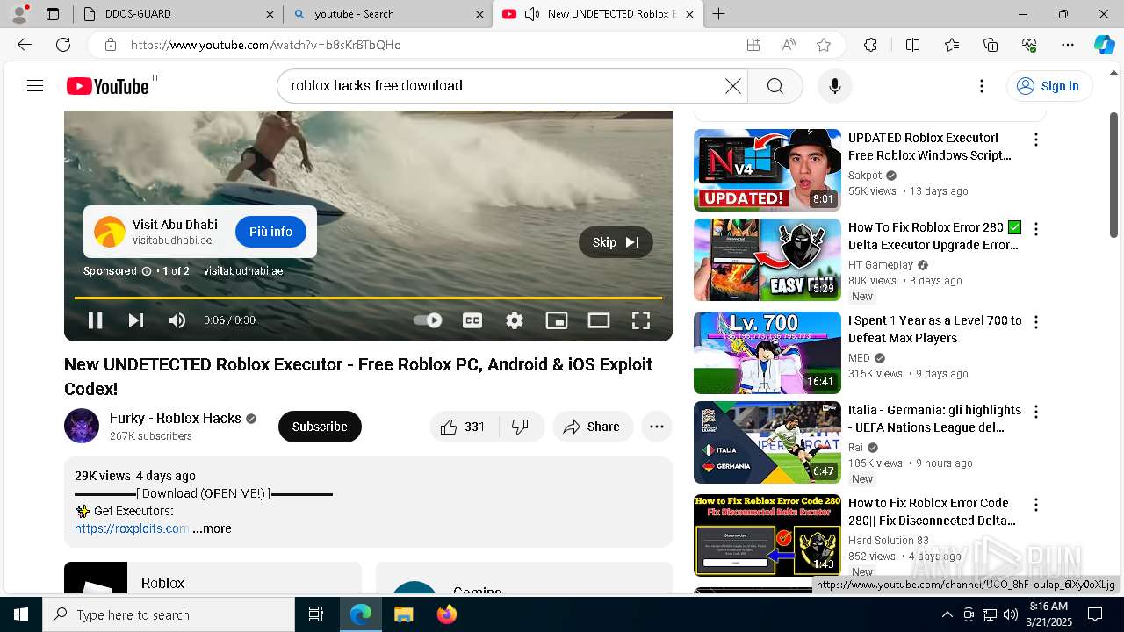Enter full screen mode

click(641, 320)
